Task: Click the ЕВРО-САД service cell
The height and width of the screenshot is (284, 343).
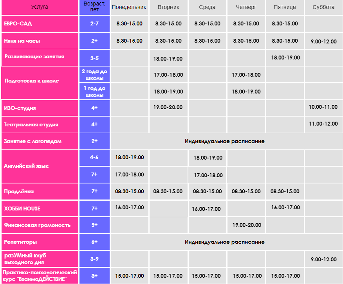Action: click(40, 23)
